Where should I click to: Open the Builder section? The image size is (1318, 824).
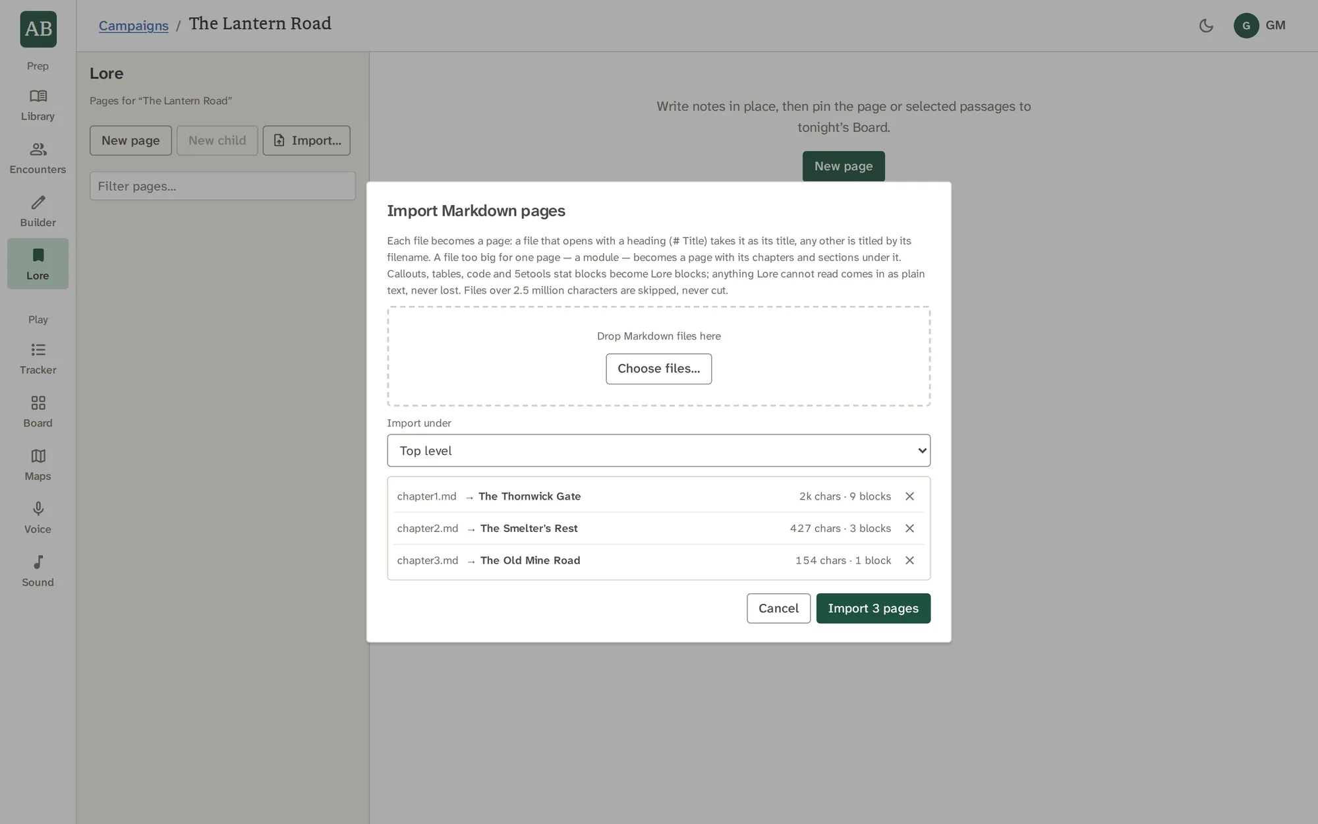coord(38,212)
